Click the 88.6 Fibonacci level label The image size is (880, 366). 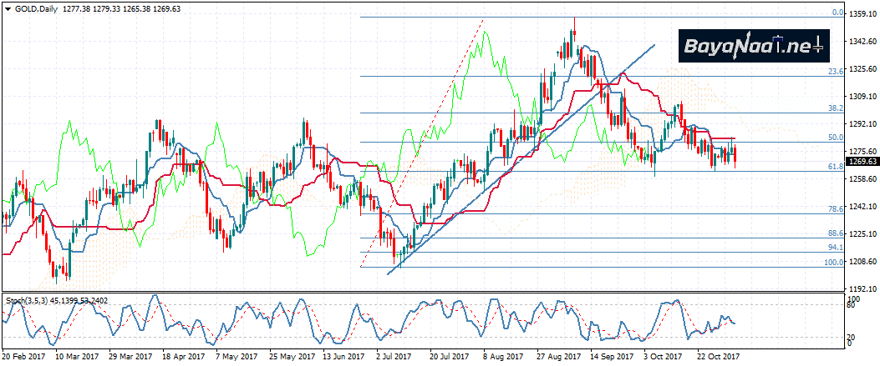[x=834, y=233]
